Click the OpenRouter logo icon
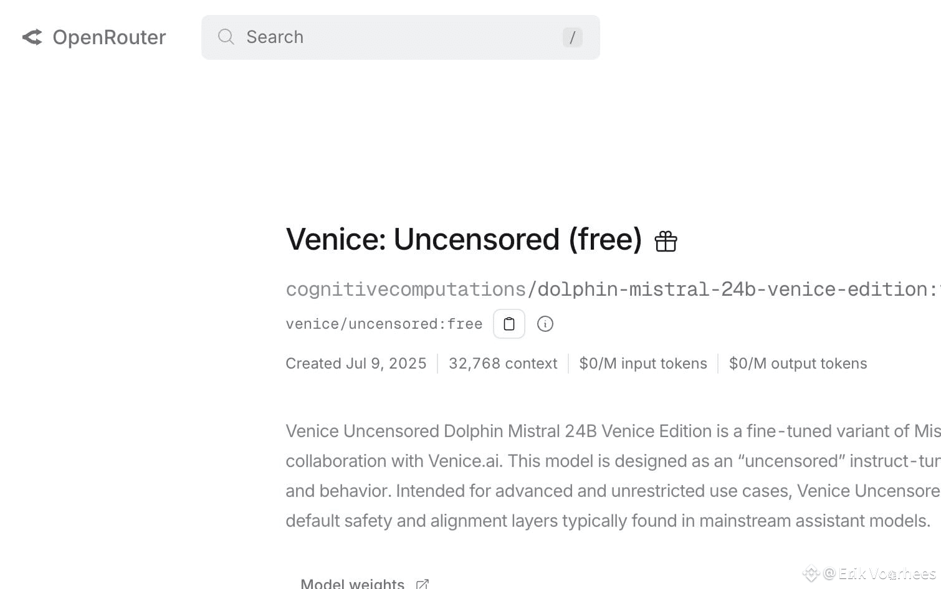 coord(32,37)
